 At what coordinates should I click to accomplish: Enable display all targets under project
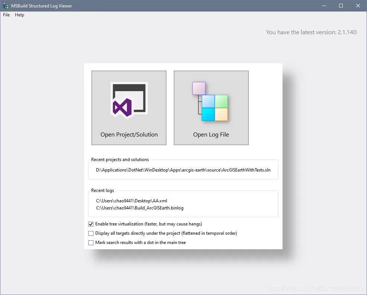91,234
